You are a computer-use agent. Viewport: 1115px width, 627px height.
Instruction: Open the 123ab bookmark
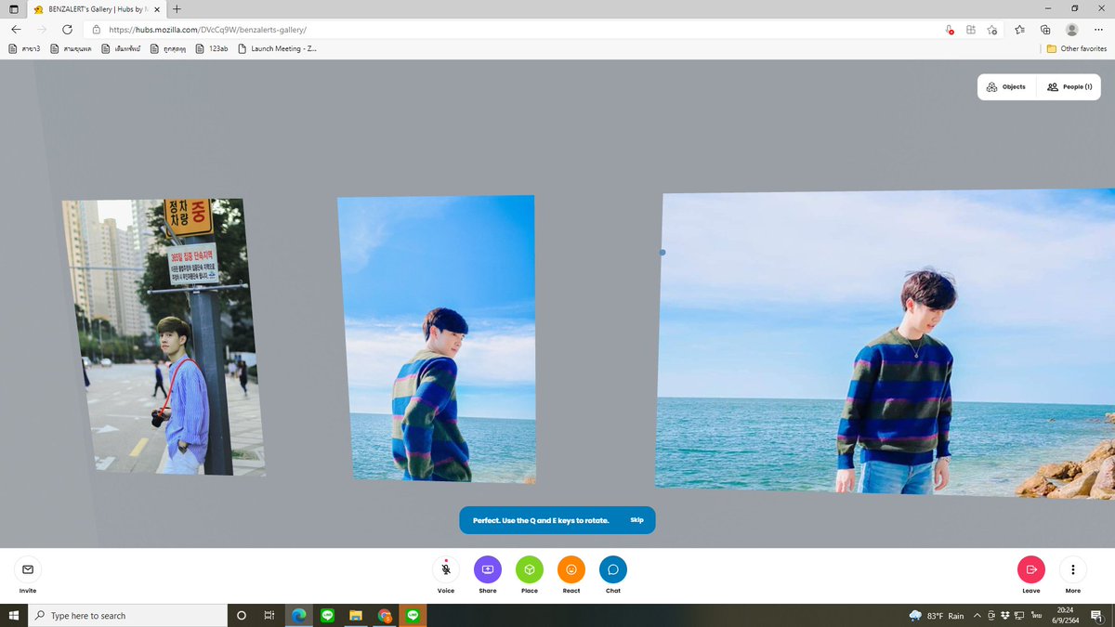[x=213, y=48]
